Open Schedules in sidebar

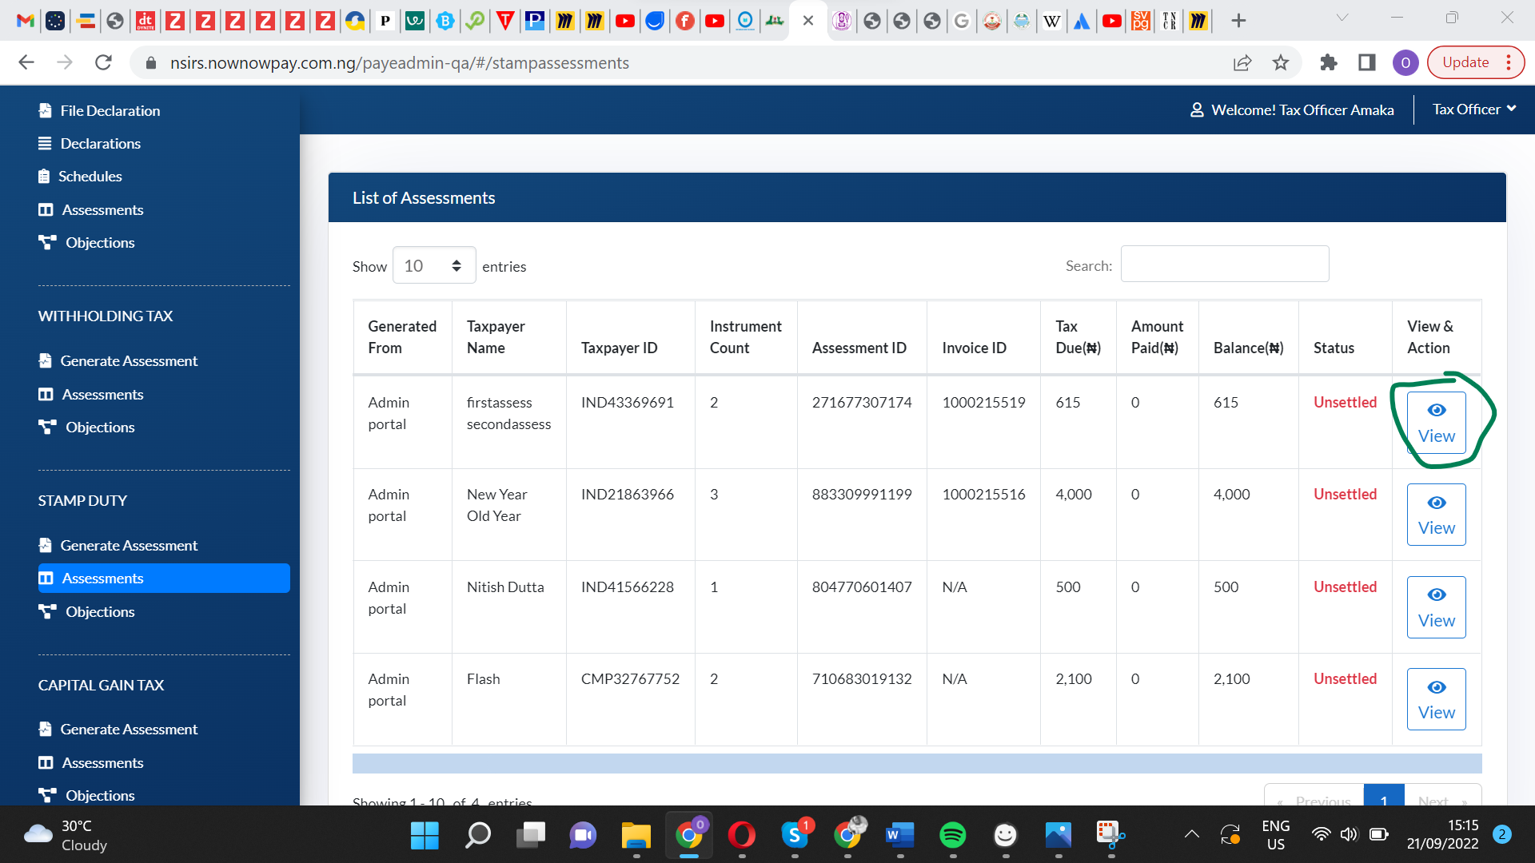80,176
